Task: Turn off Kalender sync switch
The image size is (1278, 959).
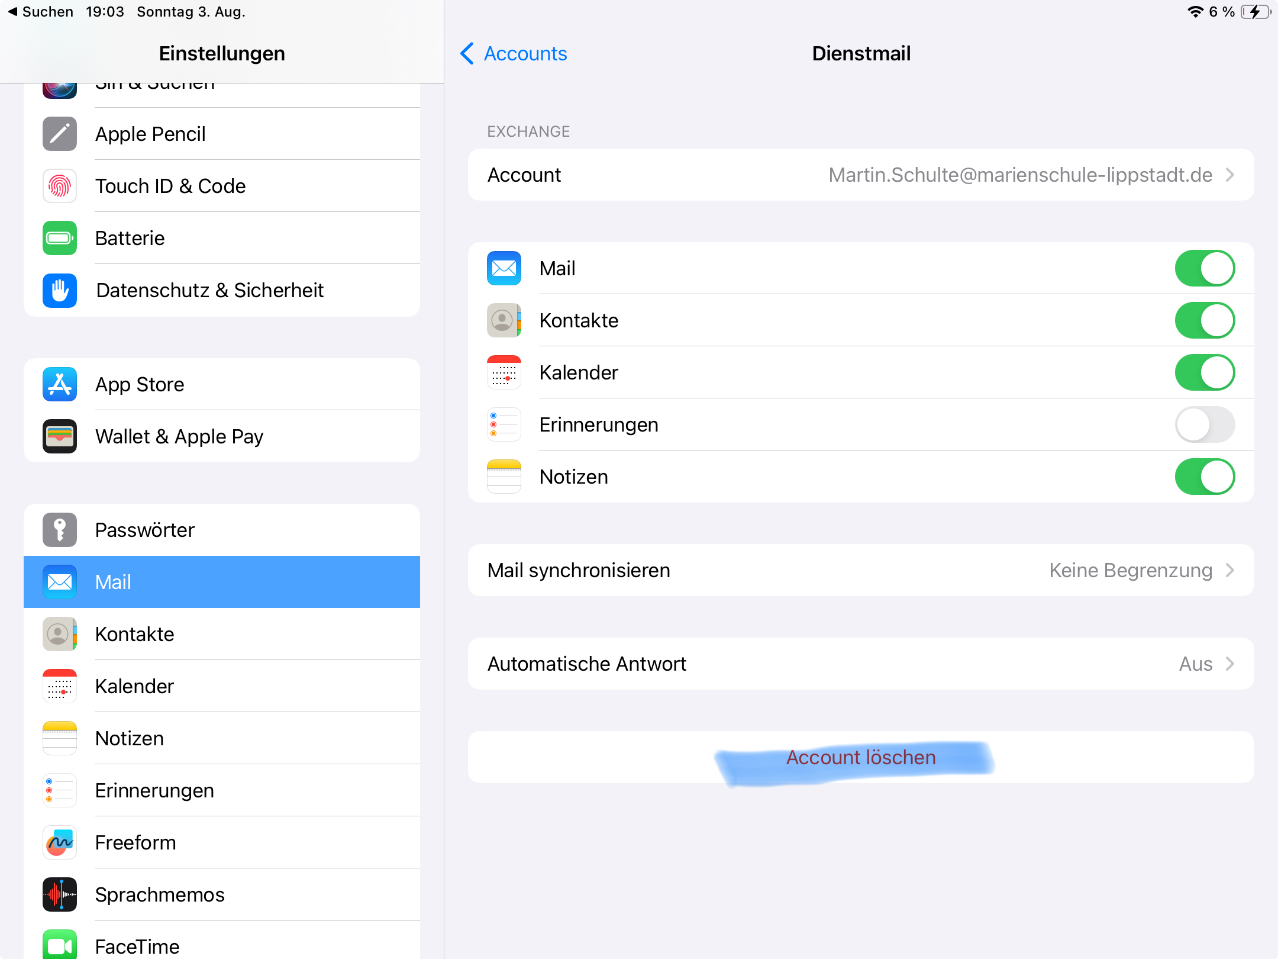Action: click(1205, 372)
